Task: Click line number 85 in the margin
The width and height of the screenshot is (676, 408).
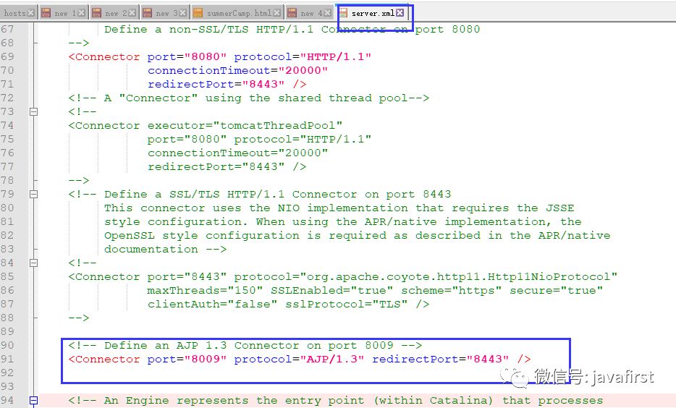Action: [7, 276]
